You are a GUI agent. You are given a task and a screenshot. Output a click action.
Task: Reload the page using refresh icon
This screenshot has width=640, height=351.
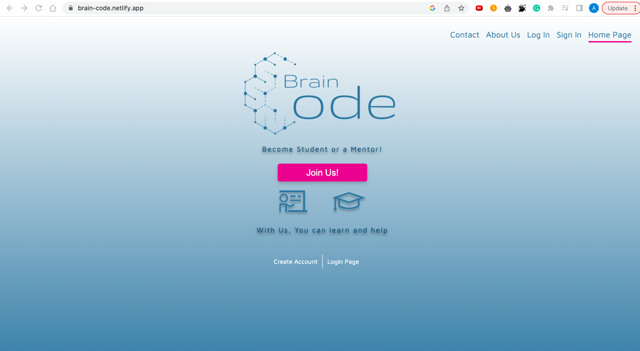[39, 8]
